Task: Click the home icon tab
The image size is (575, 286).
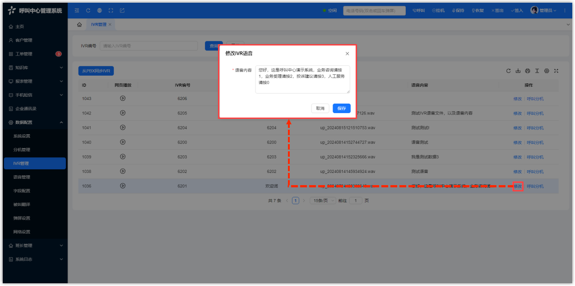Action: pyautogui.click(x=79, y=24)
